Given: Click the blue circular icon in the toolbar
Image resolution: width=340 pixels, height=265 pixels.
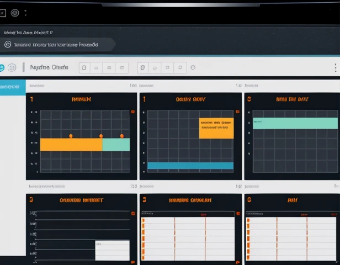Looking at the screenshot, I should click(2, 68).
